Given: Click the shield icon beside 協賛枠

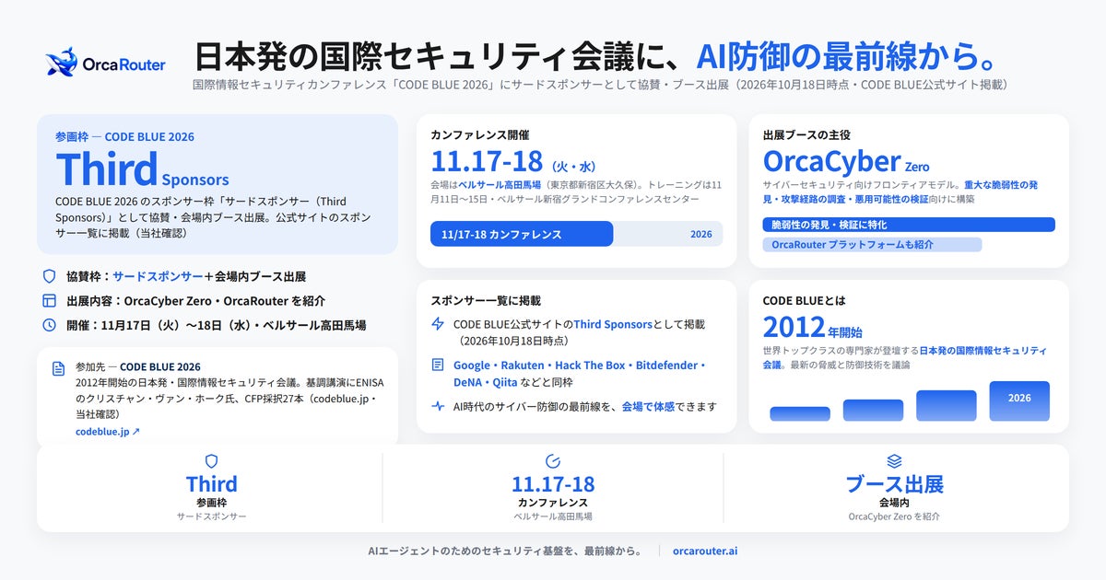Looking at the screenshot, I should tap(50, 276).
